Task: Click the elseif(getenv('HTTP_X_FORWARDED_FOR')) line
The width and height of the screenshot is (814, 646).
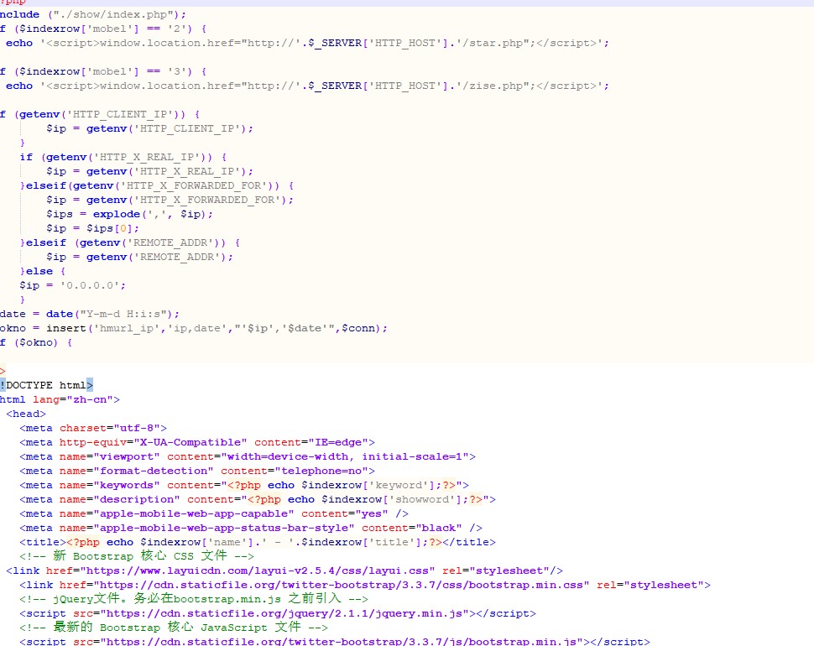Action: pyautogui.click(x=157, y=185)
